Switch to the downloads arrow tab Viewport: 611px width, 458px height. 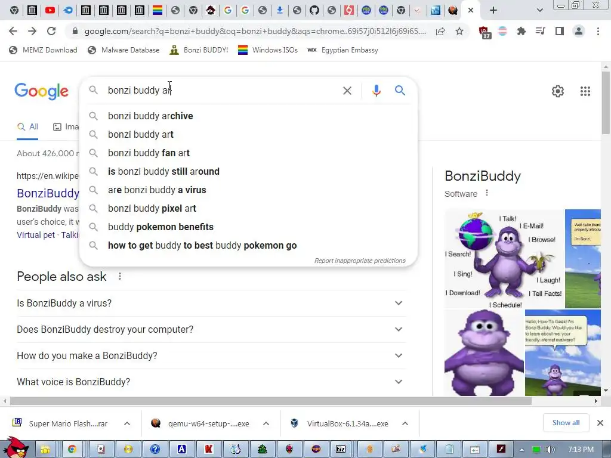[279, 11]
